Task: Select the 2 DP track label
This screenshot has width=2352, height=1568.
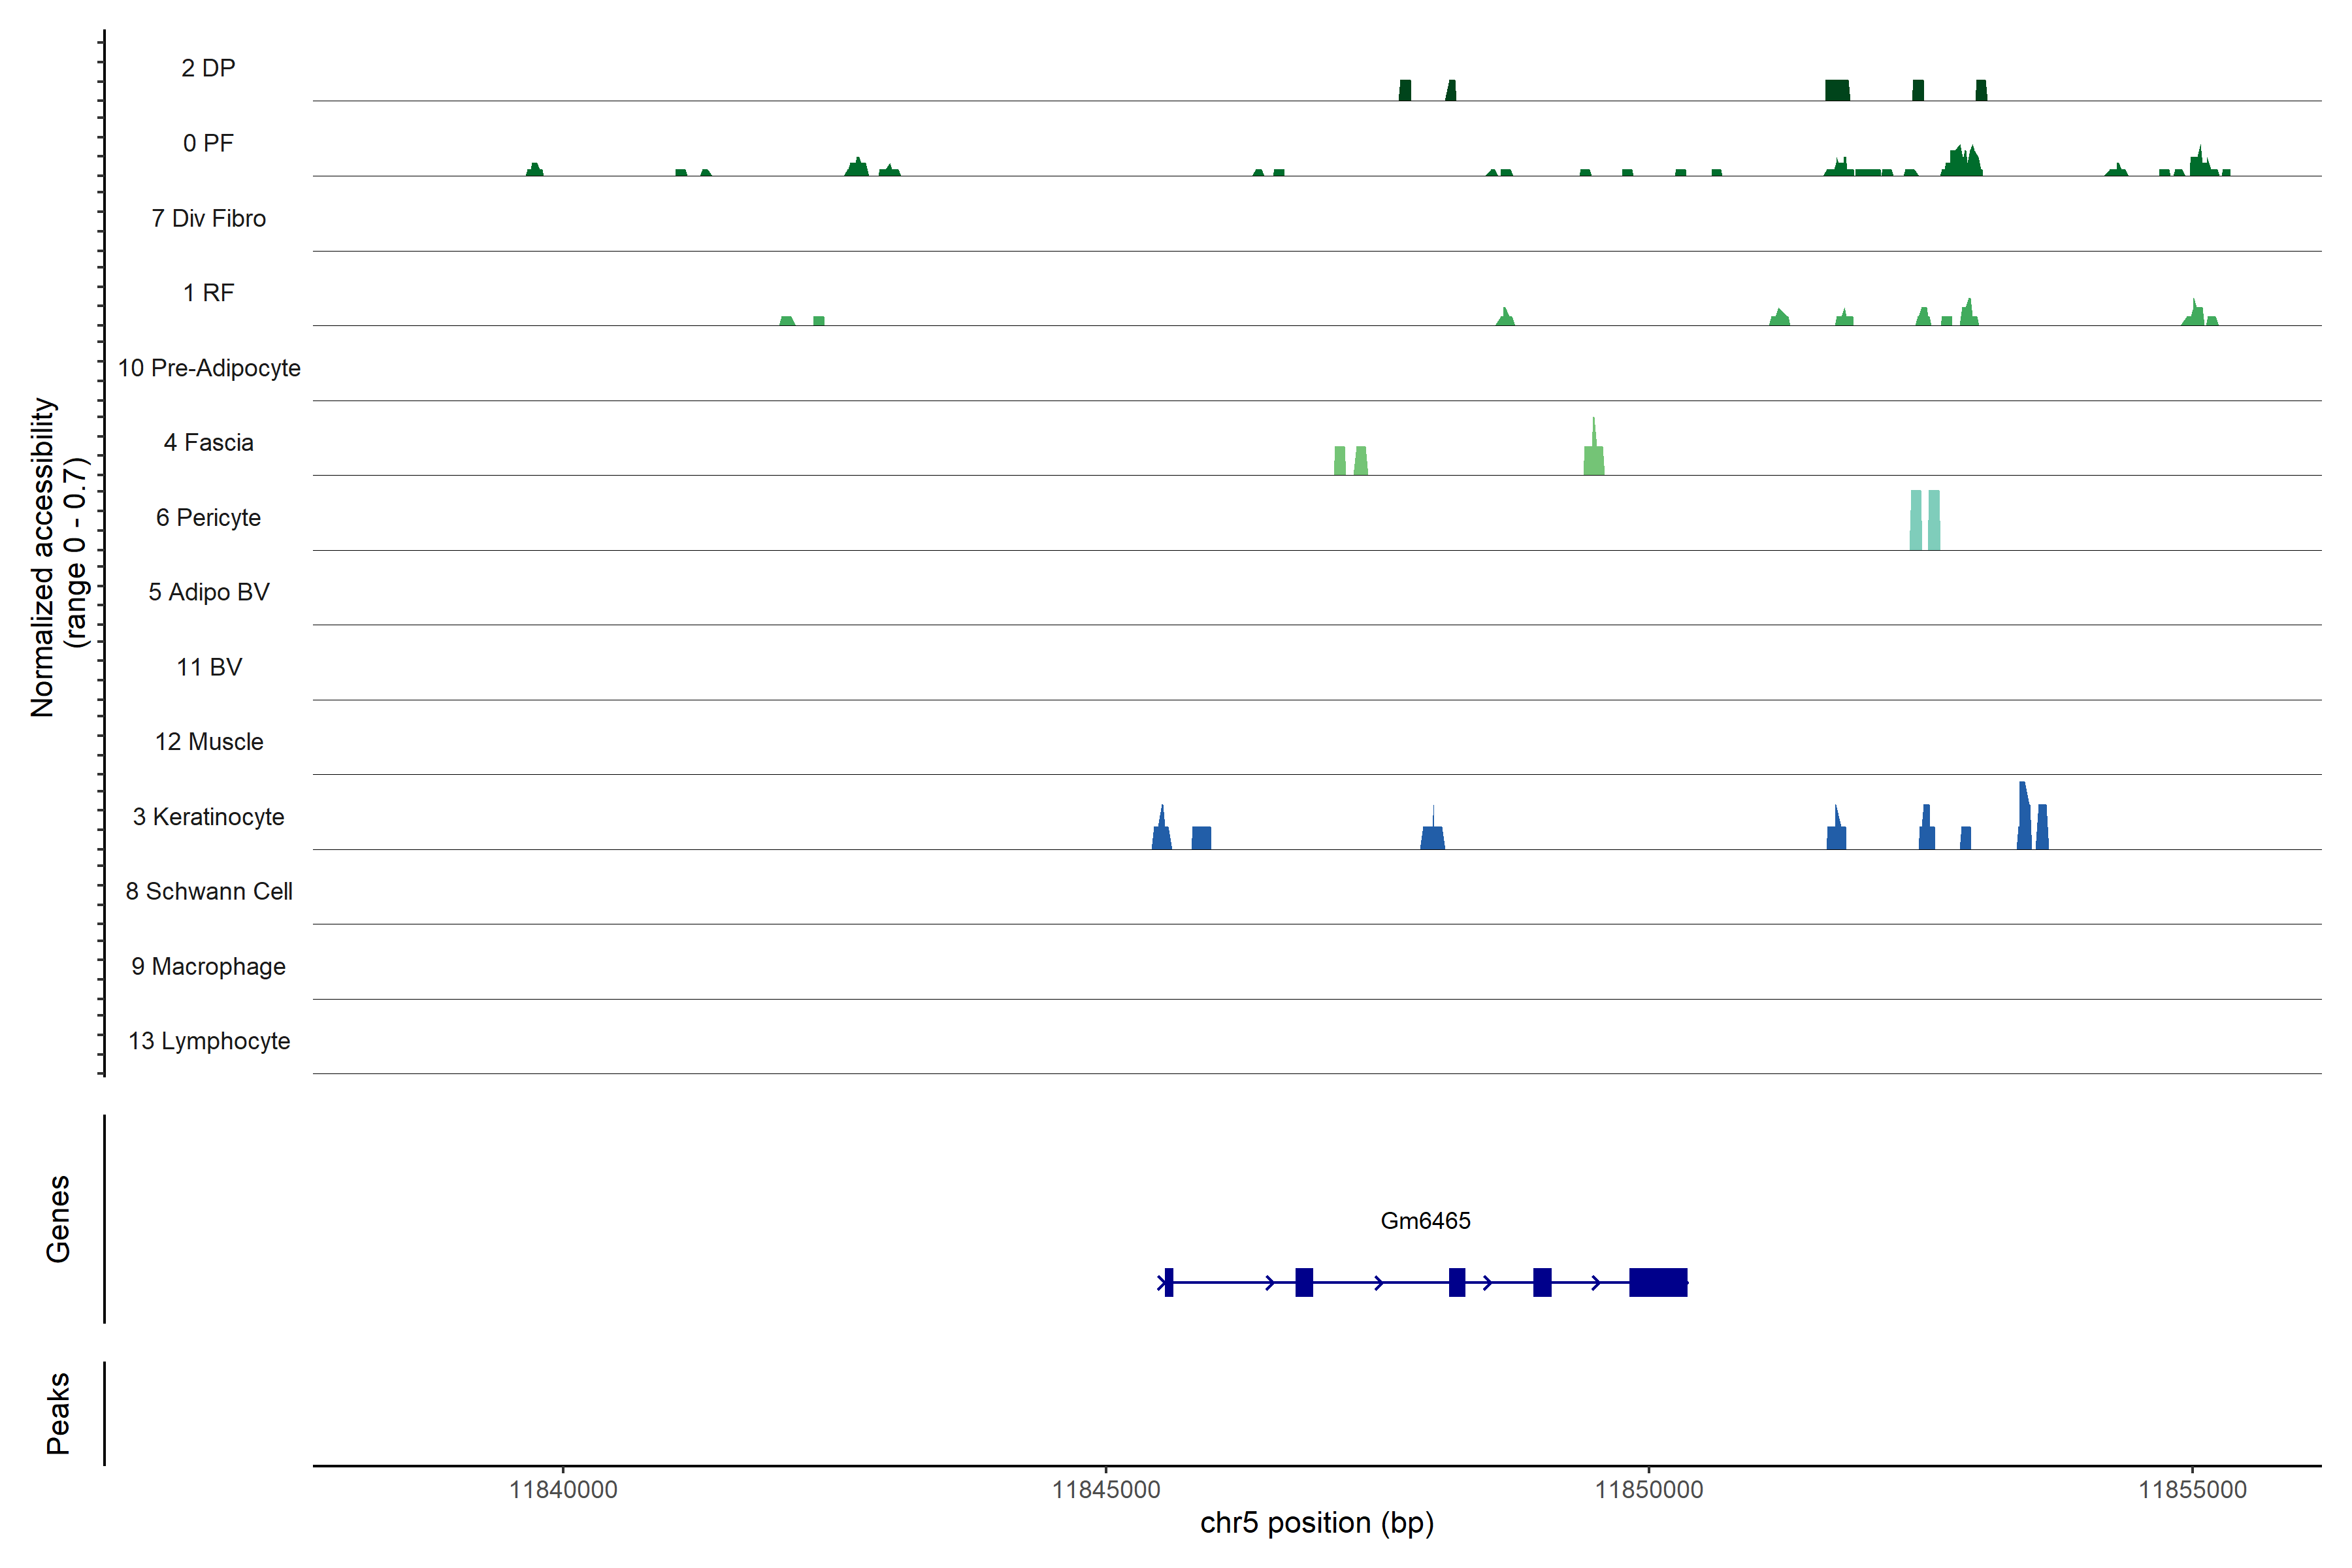Action: click(x=208, y=68)
